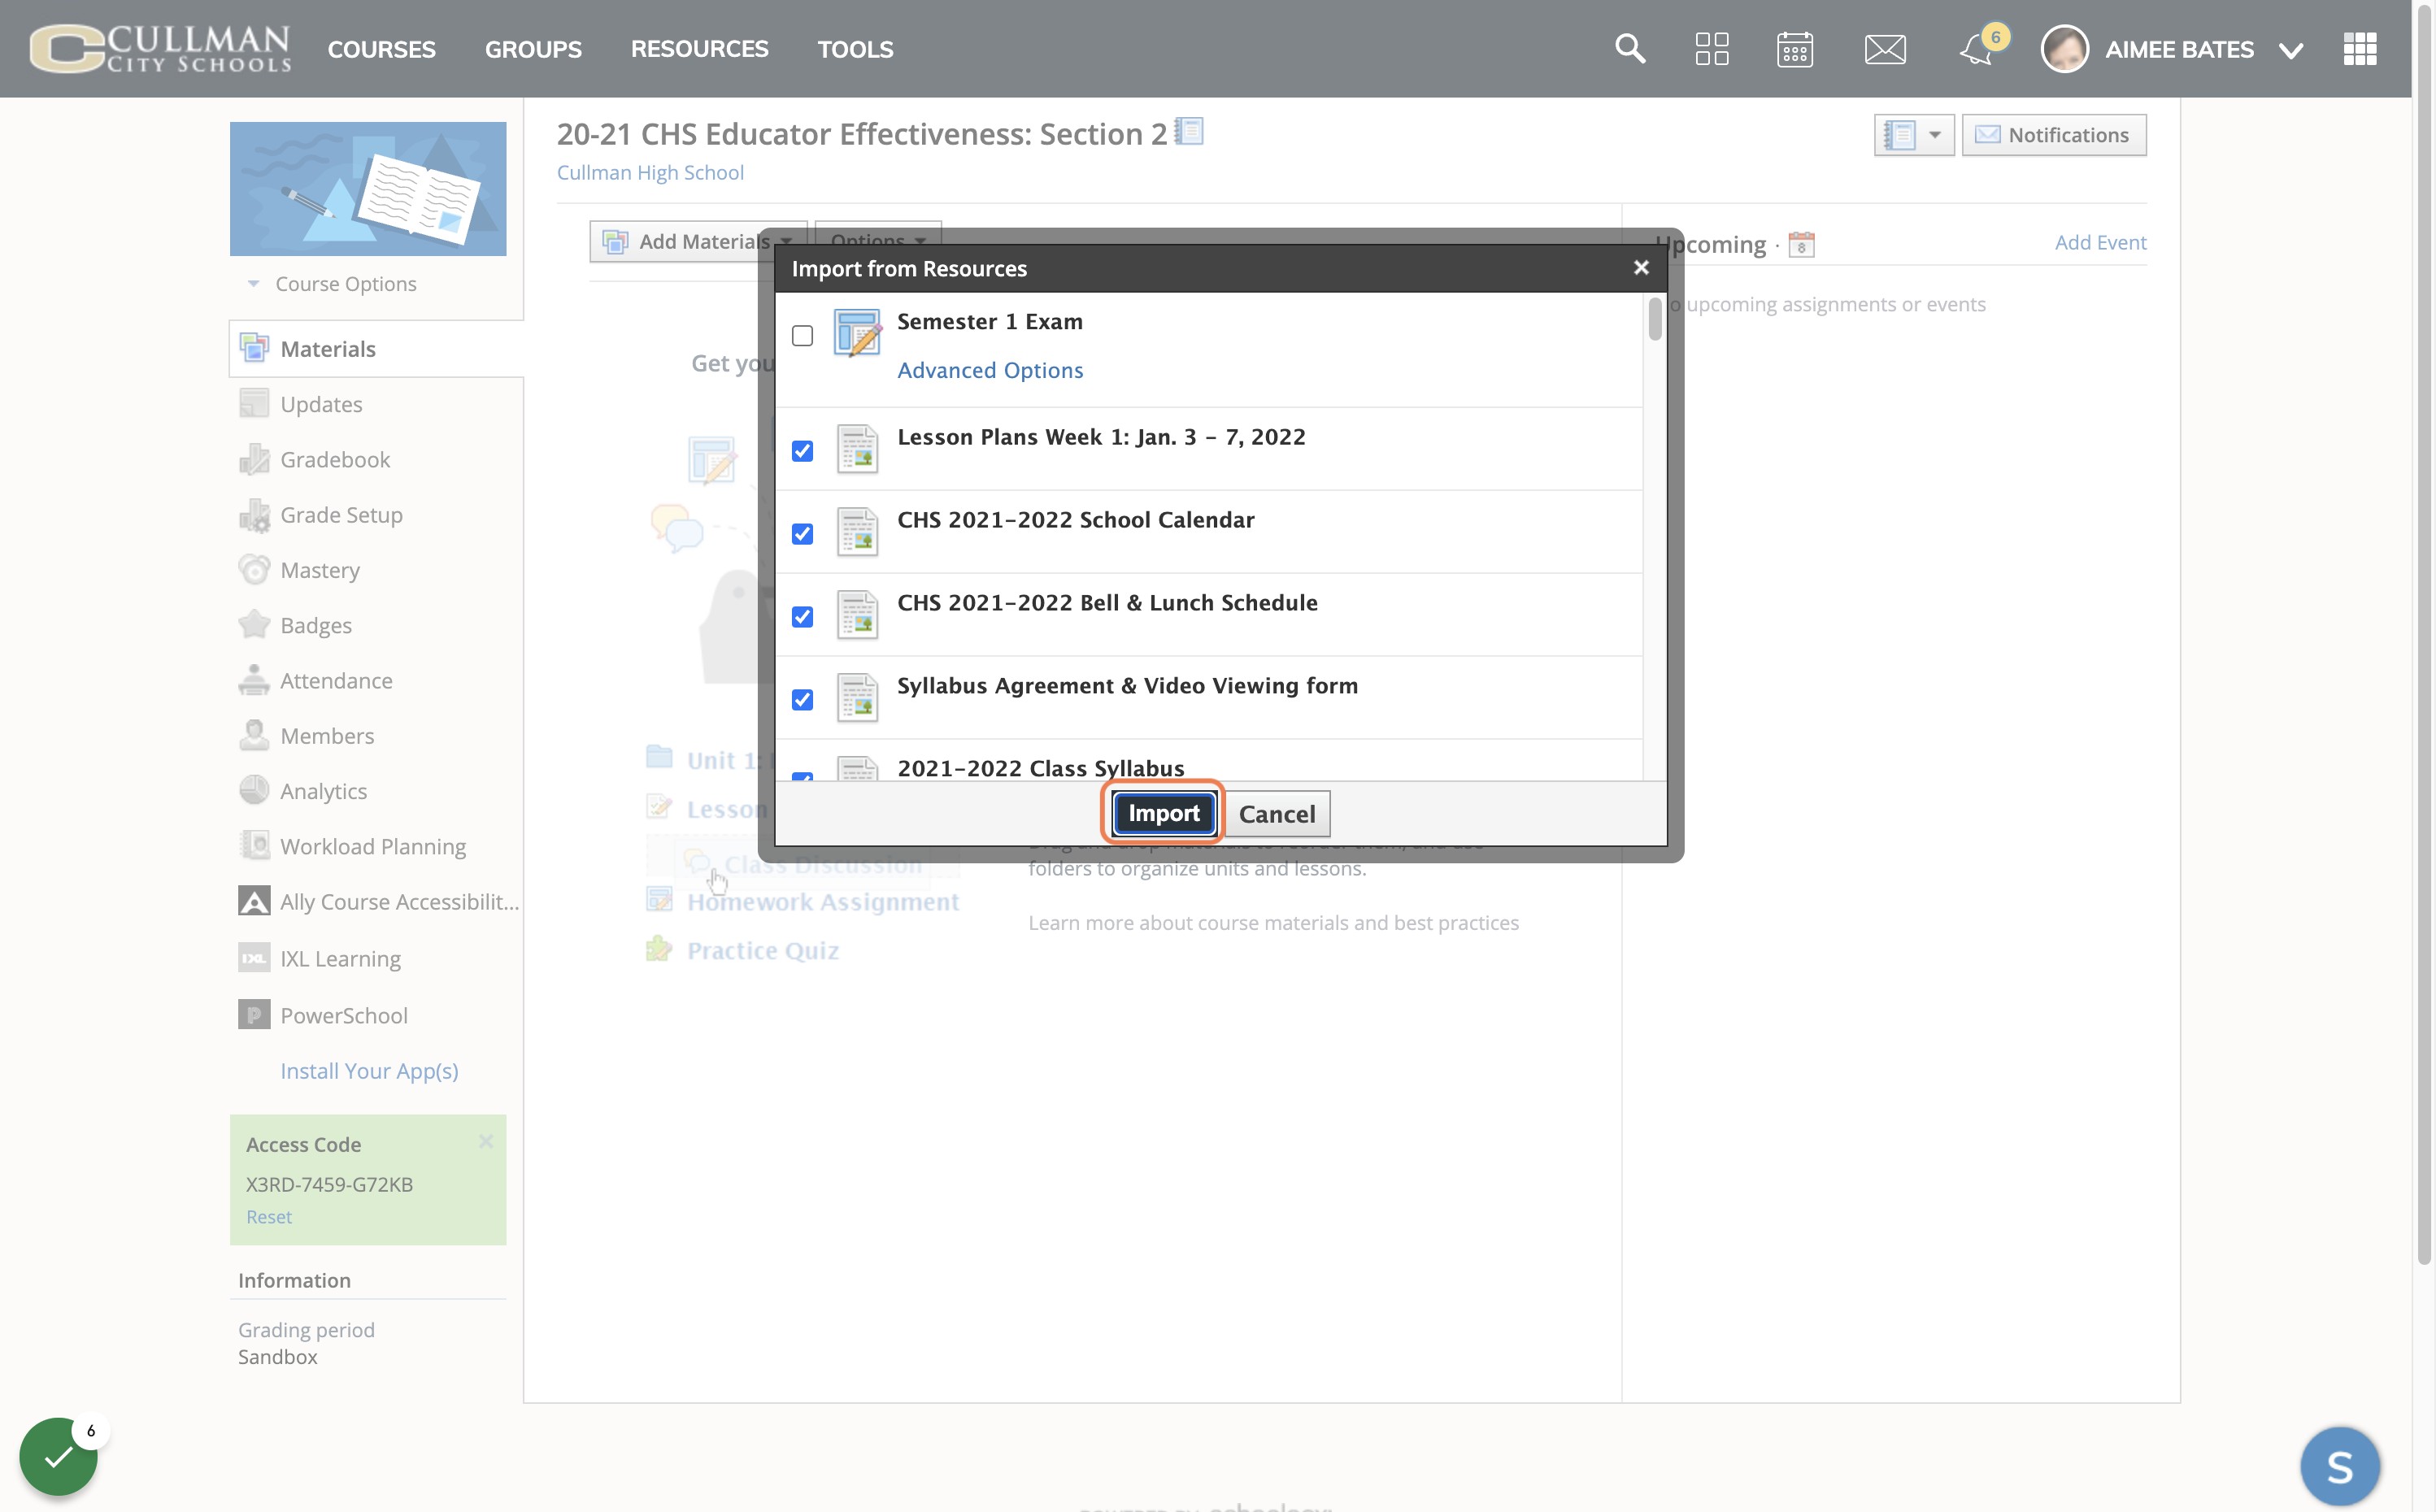Open Attendance in sidebar
Viewport: 2436px width, 1512px height.
point(335,680)
